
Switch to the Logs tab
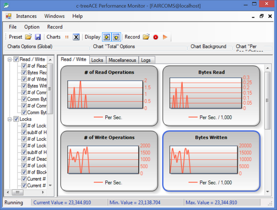pos(146,60)
